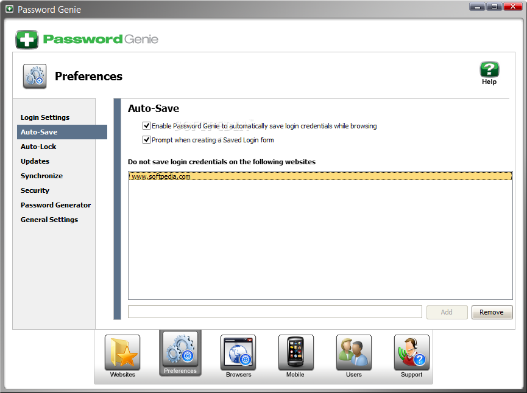The width and height of the screenshot is (527, 393).
Task: Go to Auto-Lock preferences
Action: 38,147
